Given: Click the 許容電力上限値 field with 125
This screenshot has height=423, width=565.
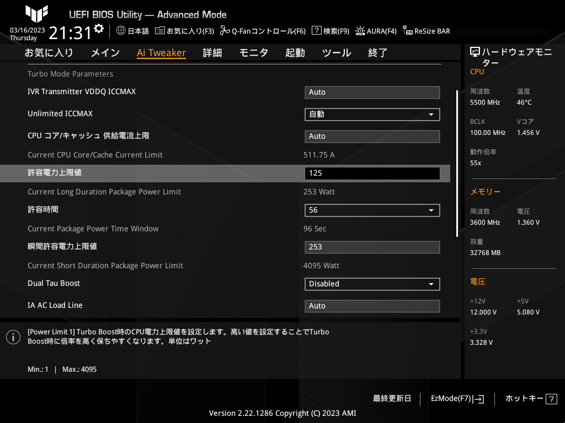Looking at the screenshot, I should pyautogui.click(x=372, y=173).
